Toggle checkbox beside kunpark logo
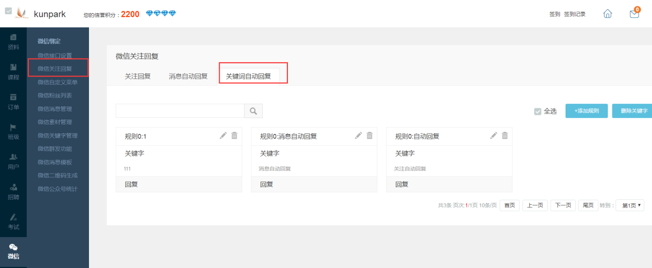This screenshot has width=652, height=268. [x=8, y=11]
